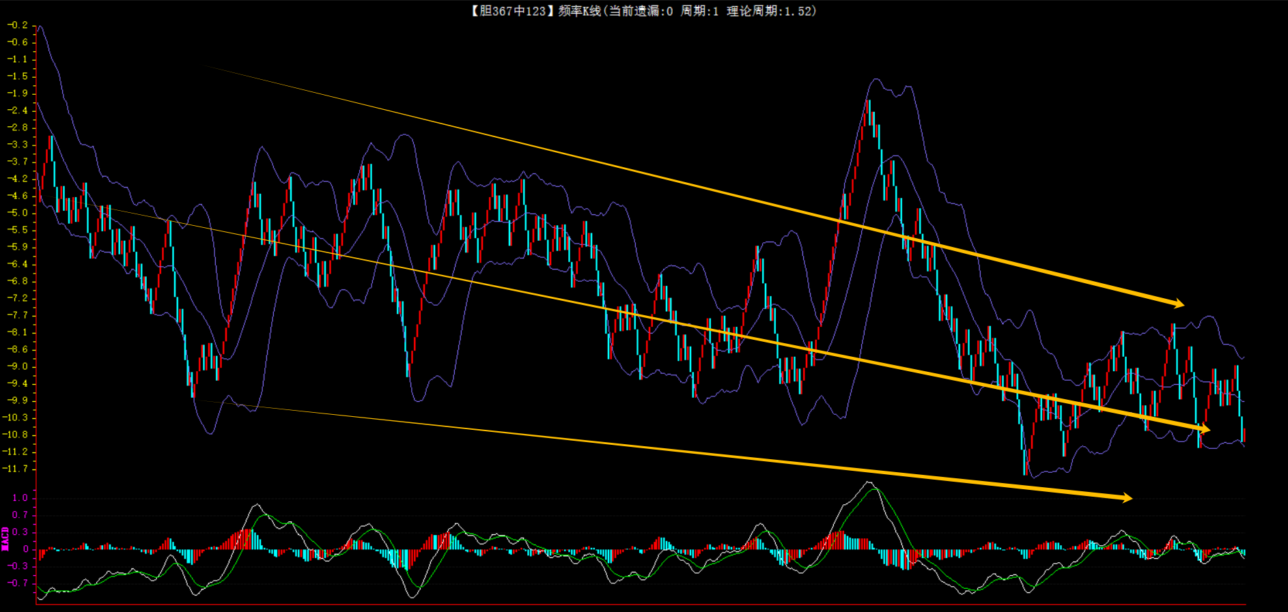Click the tallest MACD line peak

(x=869, y=483)
